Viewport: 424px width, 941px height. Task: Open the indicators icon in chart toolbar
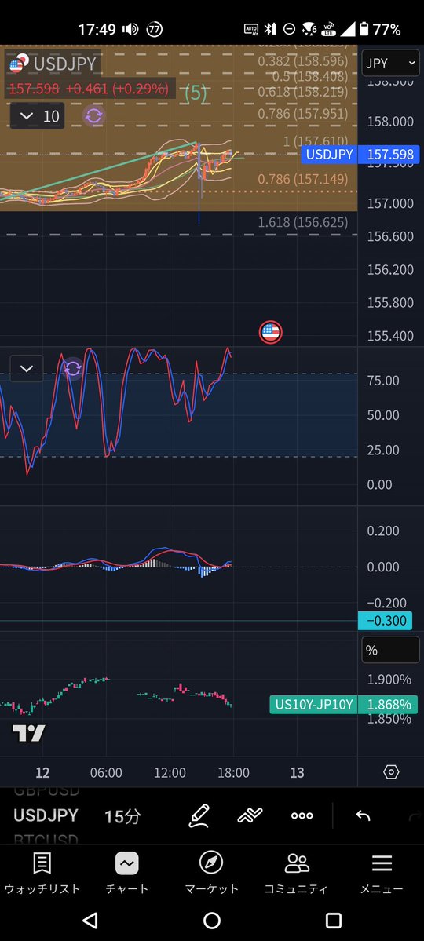point(250,815)
